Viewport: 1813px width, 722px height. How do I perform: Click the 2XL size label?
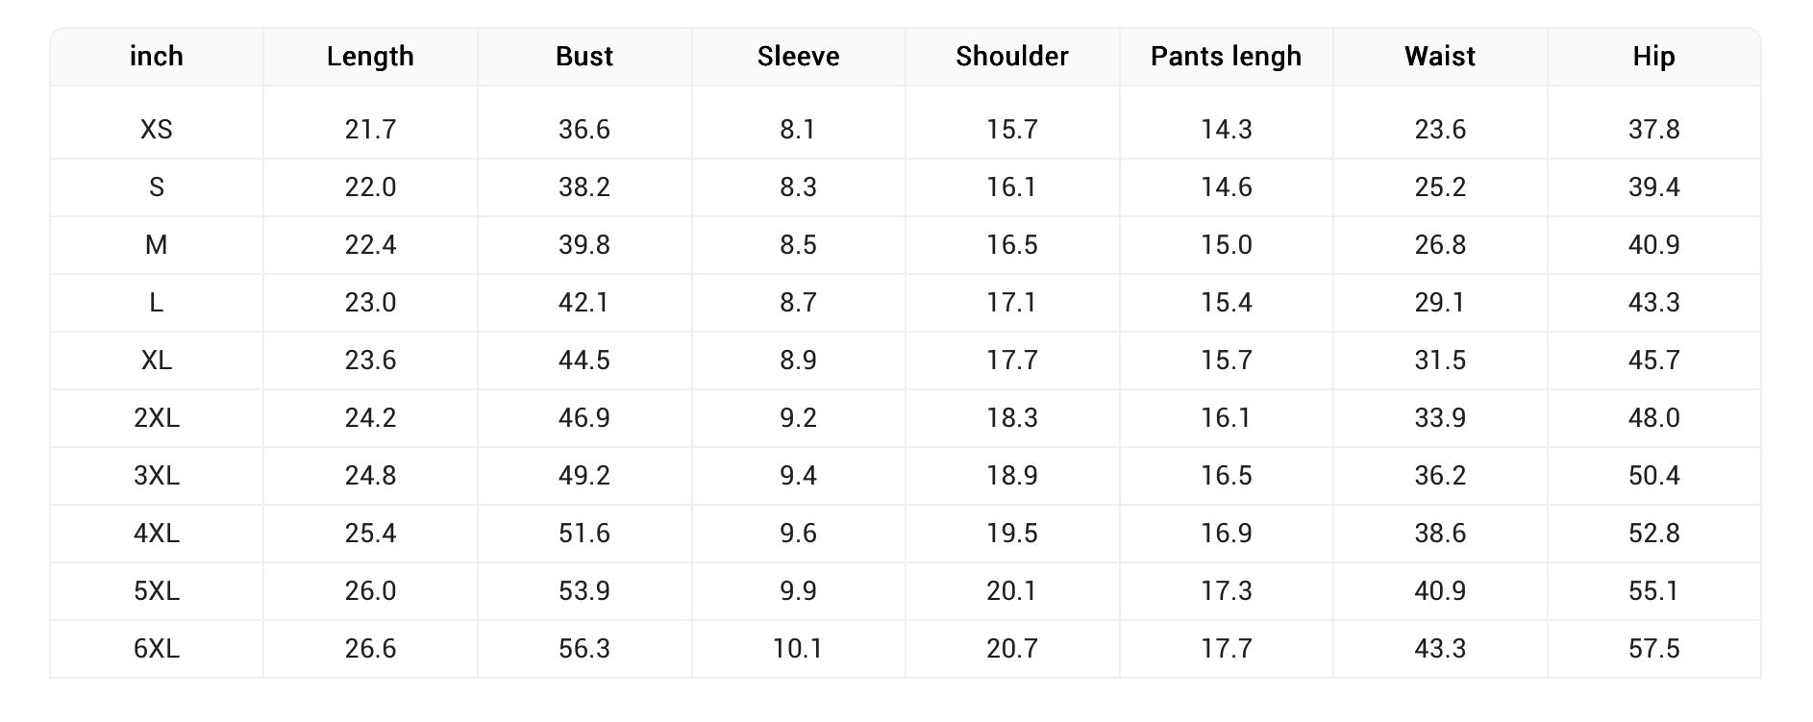(x=157, y=418)
